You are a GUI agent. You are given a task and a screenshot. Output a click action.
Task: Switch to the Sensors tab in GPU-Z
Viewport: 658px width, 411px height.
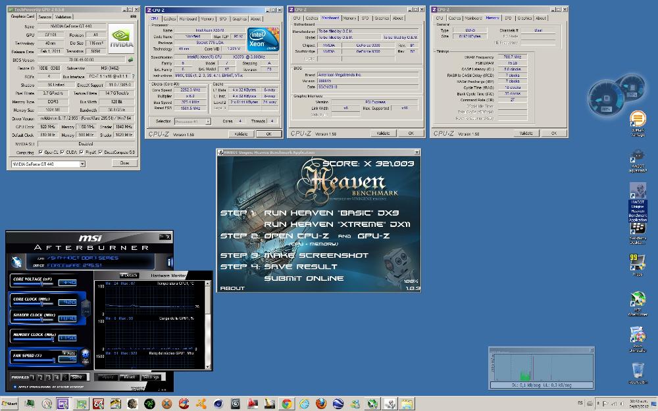45,17
